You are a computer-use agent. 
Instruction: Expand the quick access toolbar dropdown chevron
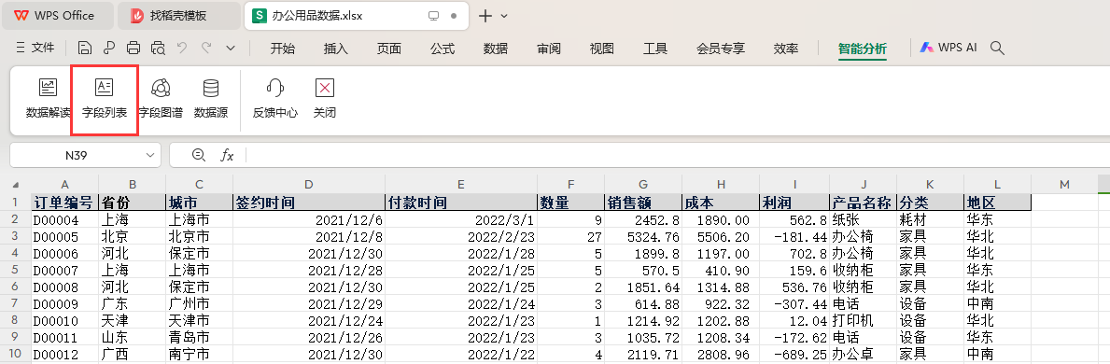click(231, 49)
